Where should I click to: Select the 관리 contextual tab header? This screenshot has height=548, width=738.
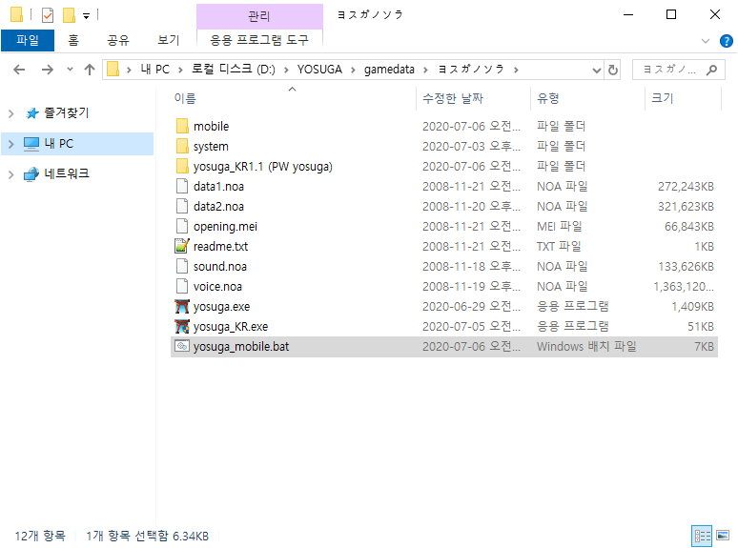[259, 16]
